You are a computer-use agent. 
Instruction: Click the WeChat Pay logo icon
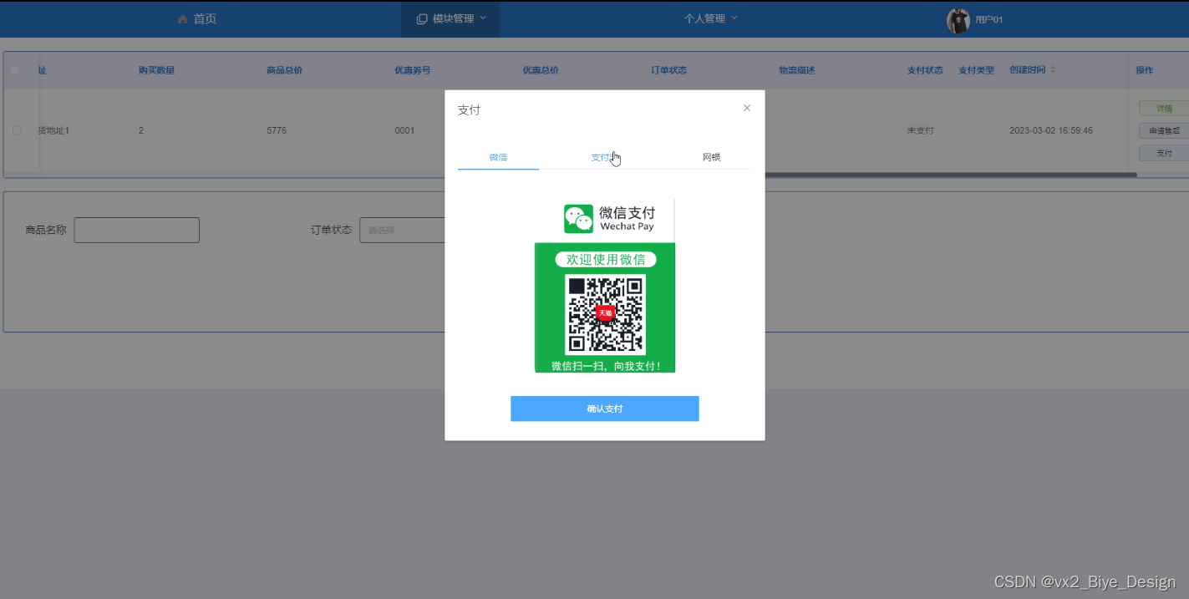[x=578, y=219]
